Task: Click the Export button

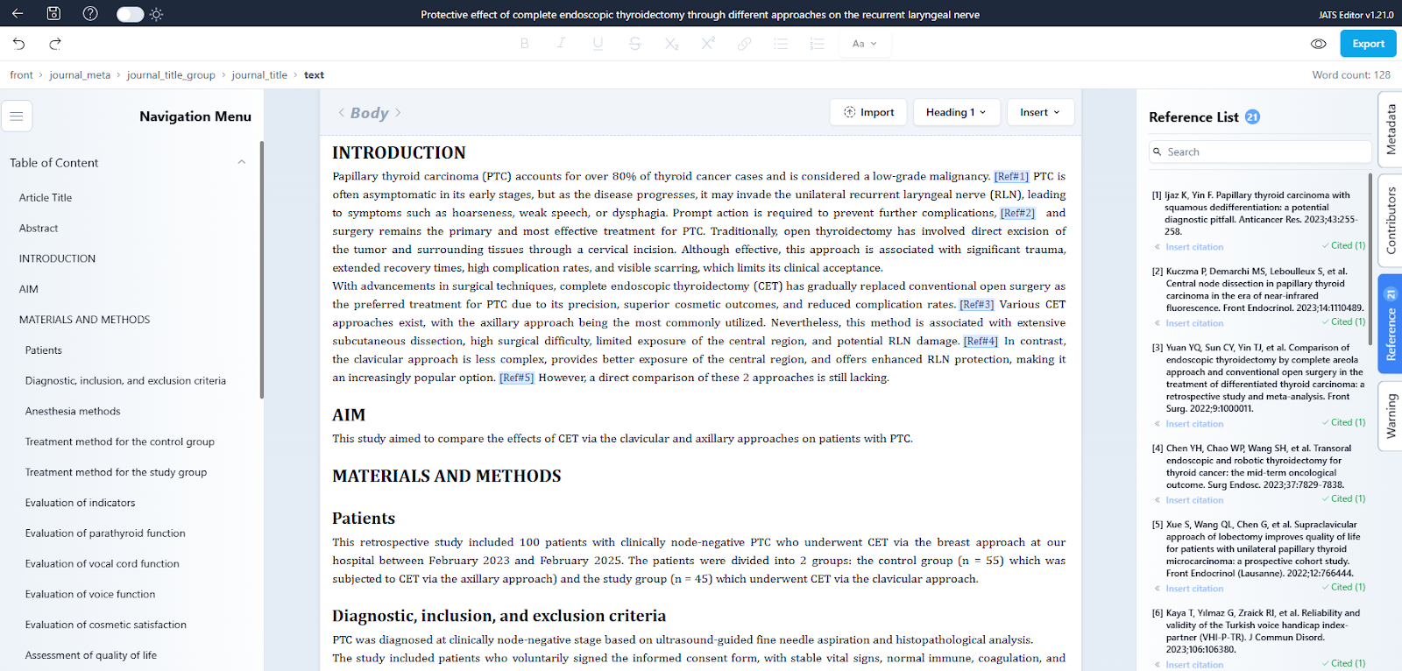Action: click(x=1368, y=44)
